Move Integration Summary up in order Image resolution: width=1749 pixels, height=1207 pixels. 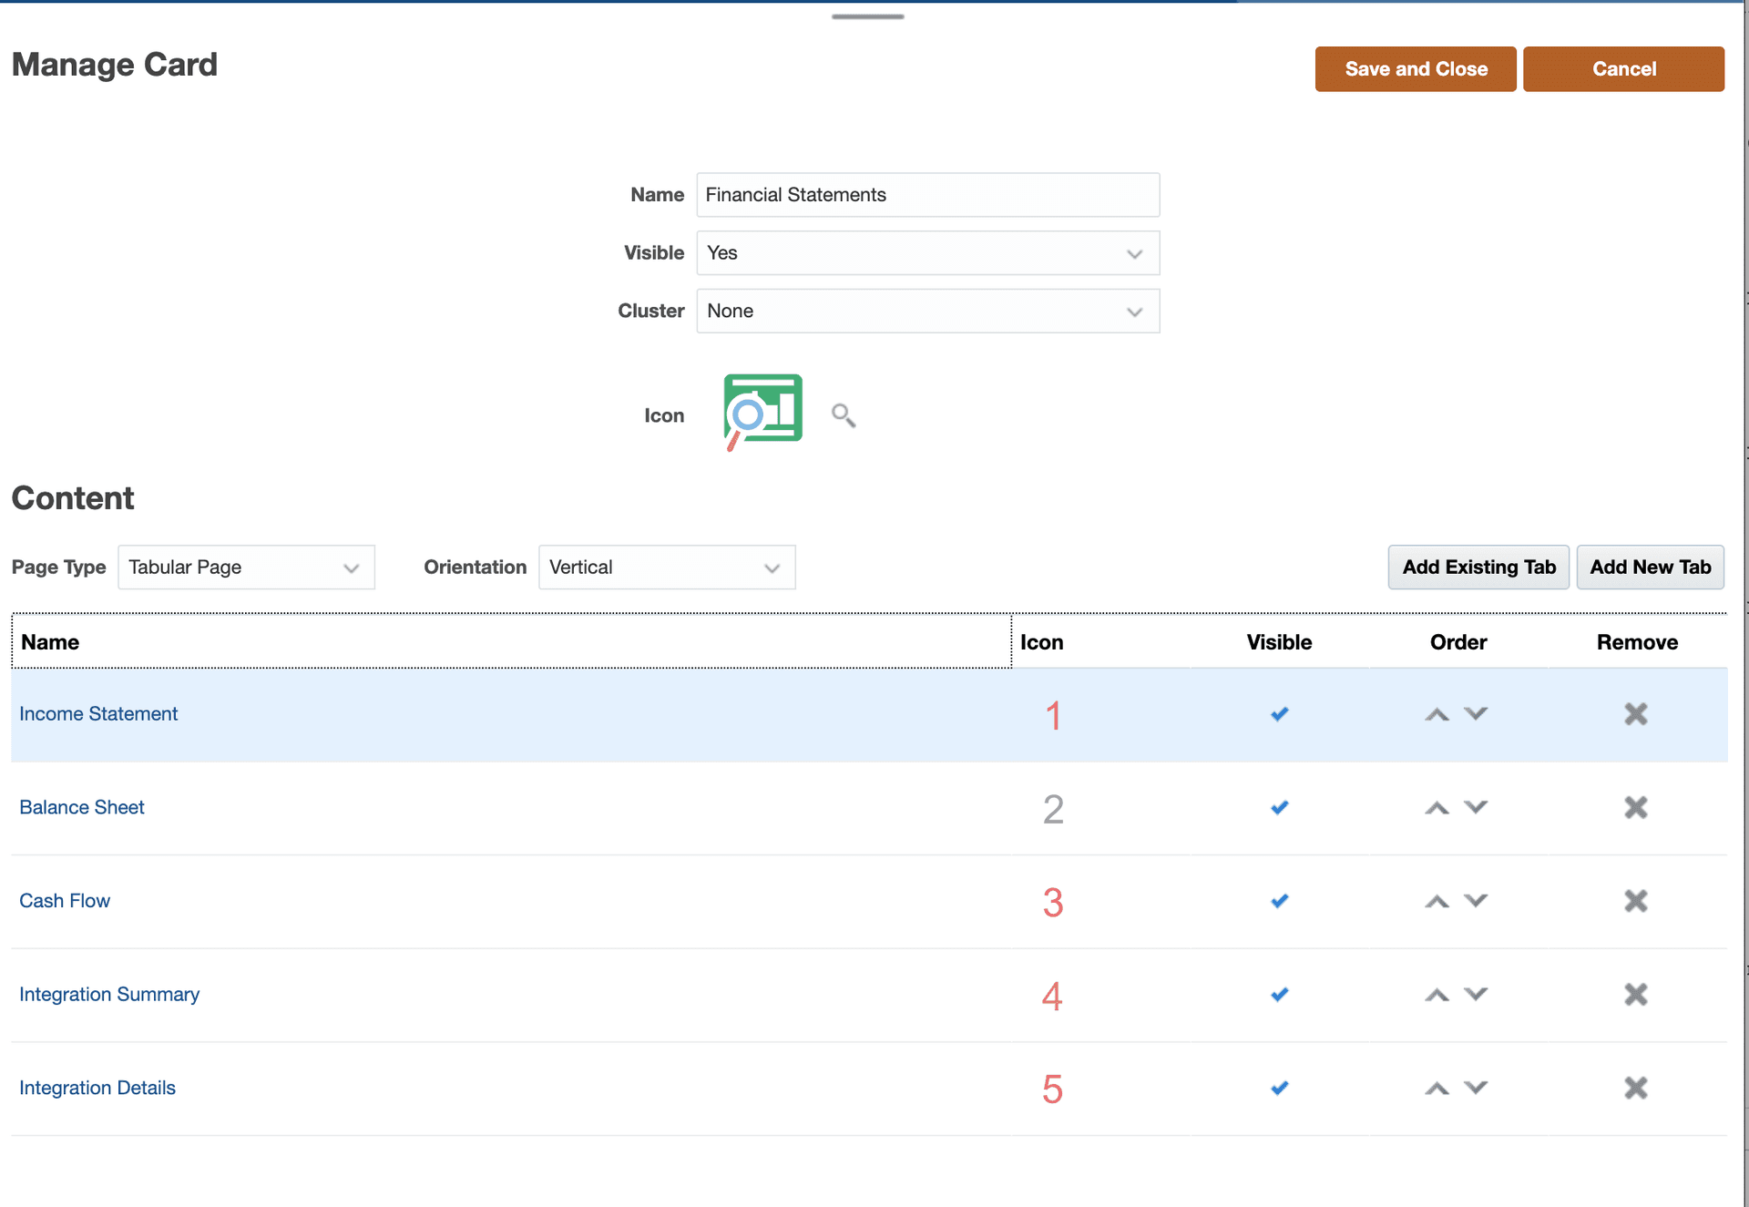tap(1437, 995)
